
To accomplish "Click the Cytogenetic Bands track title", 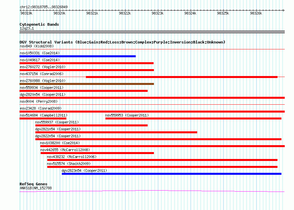I will pyautogui.click(x=39, y=24).
